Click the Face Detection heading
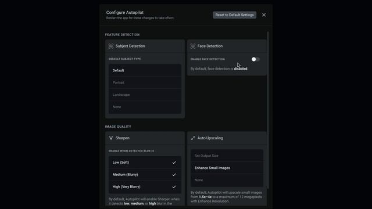The image size is (372, 209). (x=210, y=46)
